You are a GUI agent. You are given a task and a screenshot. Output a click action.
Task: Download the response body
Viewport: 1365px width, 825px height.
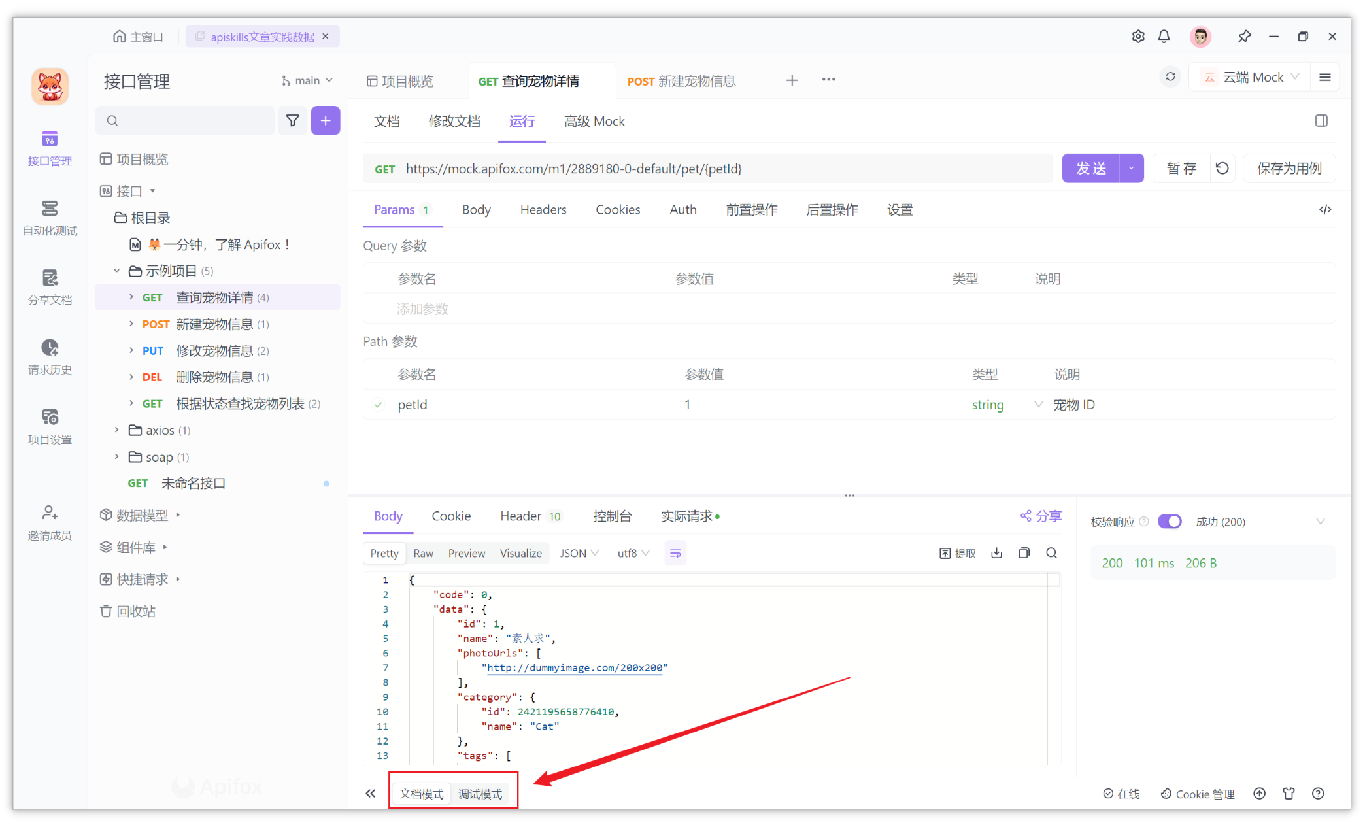[x=996, y=552]
